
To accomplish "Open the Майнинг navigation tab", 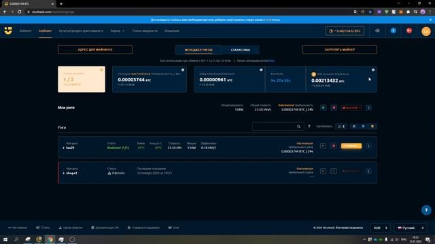I will (45, 30).
